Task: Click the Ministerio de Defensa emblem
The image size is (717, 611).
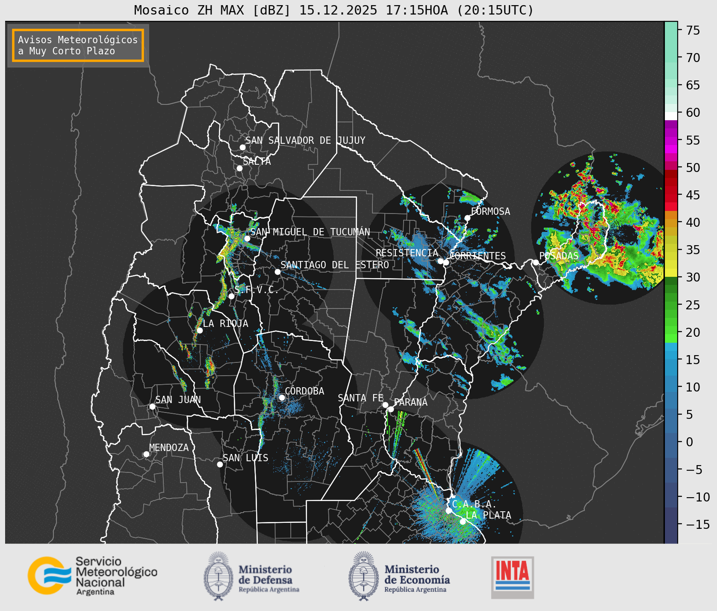Action: click(218, 576)
